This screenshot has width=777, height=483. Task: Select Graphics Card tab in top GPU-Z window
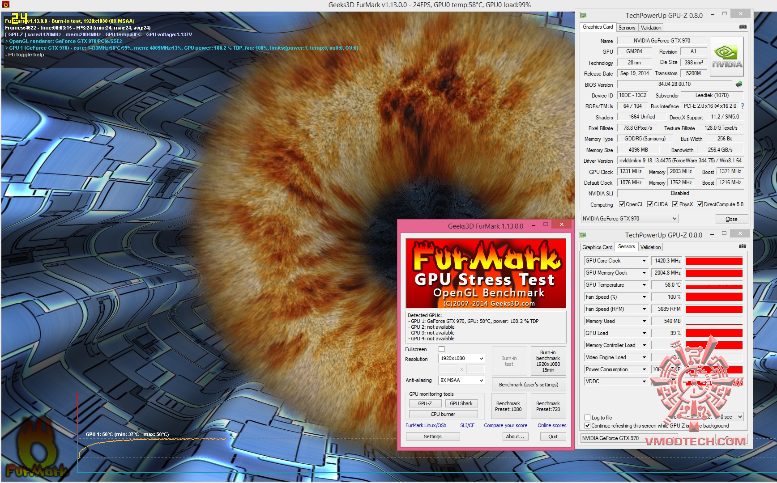point(598,27)
